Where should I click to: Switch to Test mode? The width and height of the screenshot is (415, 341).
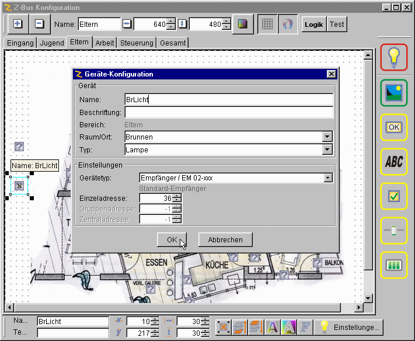[x=337, y=25]
